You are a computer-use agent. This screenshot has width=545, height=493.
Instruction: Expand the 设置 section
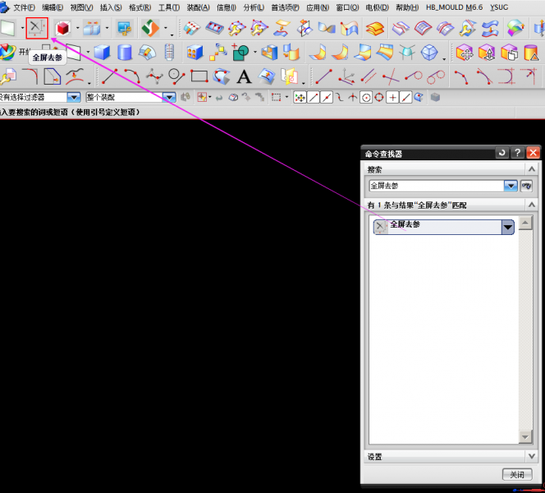[531, 456]
